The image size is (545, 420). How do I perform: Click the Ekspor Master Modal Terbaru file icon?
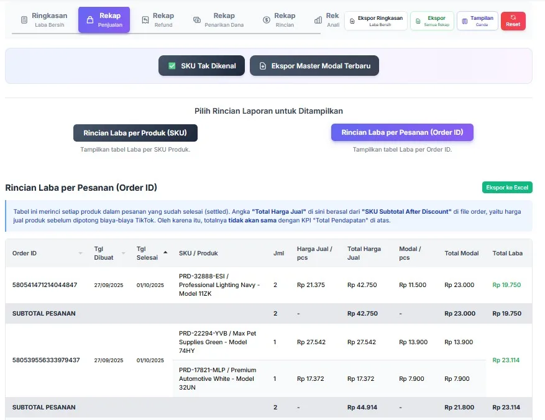pos(263,66)
